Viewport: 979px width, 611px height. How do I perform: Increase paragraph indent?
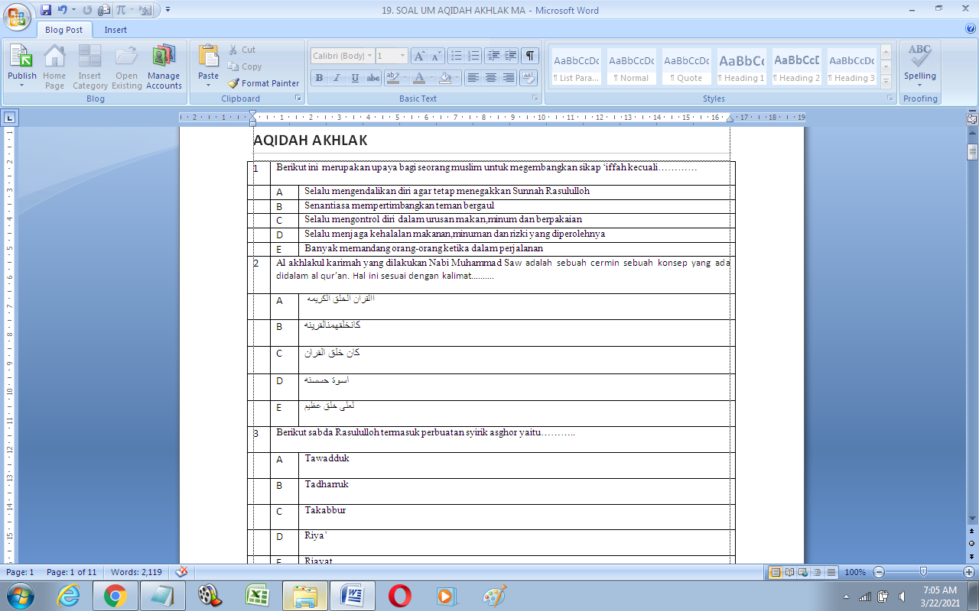click(510, 56)
